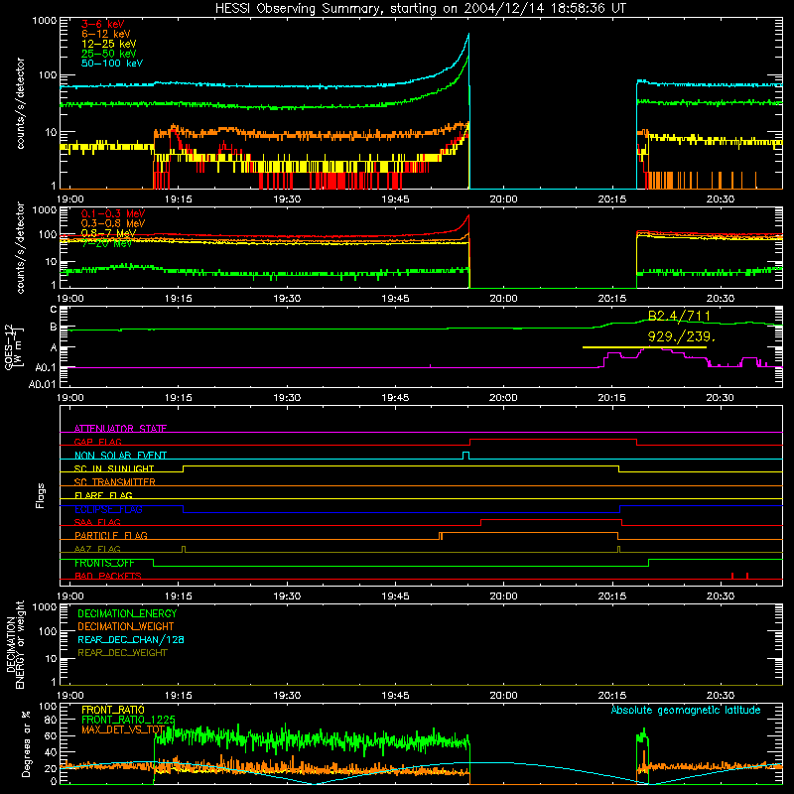The width and height of the screenshot is (794, 794).
Task: Click the orange 6-12 keV legend label
Action: click(x=105, y=34)
